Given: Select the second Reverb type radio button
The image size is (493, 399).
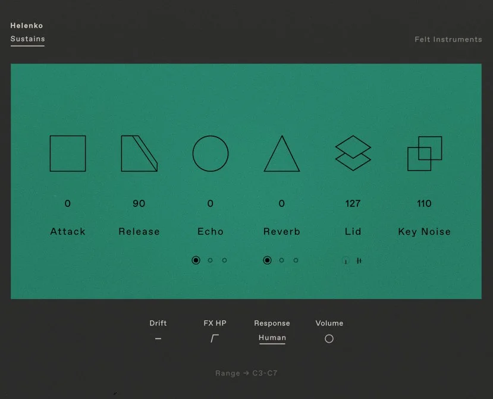Looking at the screenshot, I should pos(281,260).
